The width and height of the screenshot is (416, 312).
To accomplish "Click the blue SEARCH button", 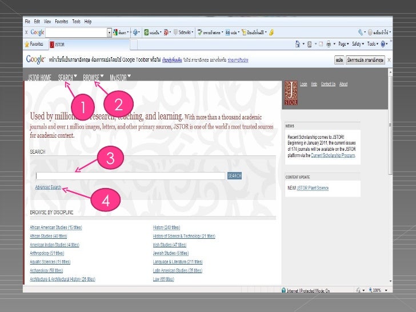I will coord(234,175).
